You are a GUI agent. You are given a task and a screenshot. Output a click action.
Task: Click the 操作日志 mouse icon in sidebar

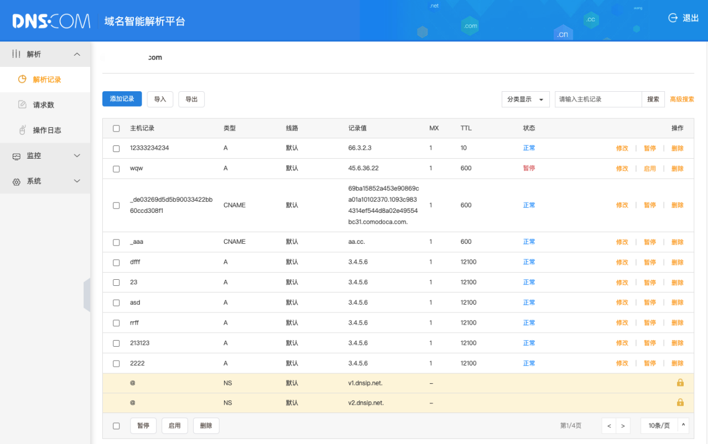click(x=22, y=130)
